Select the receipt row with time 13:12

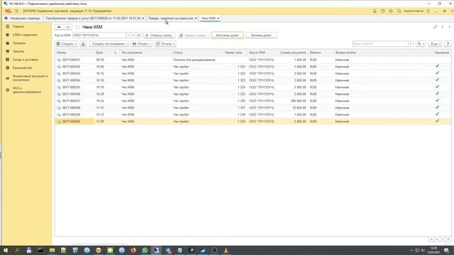253,115
